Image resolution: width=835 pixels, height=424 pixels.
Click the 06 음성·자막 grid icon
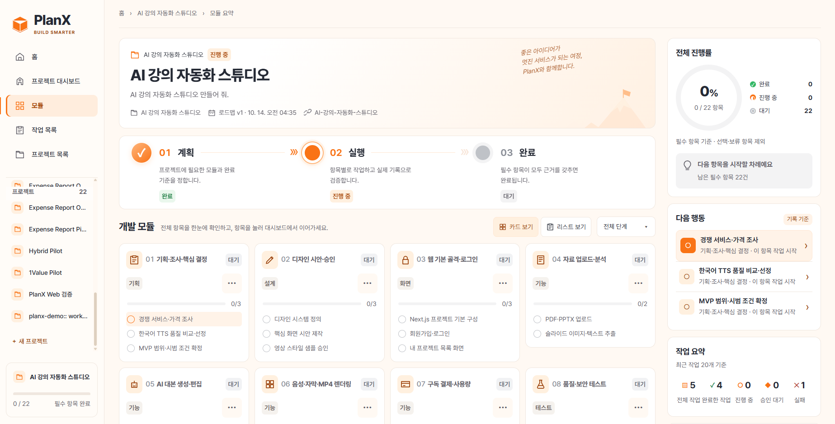click(270, 384)
